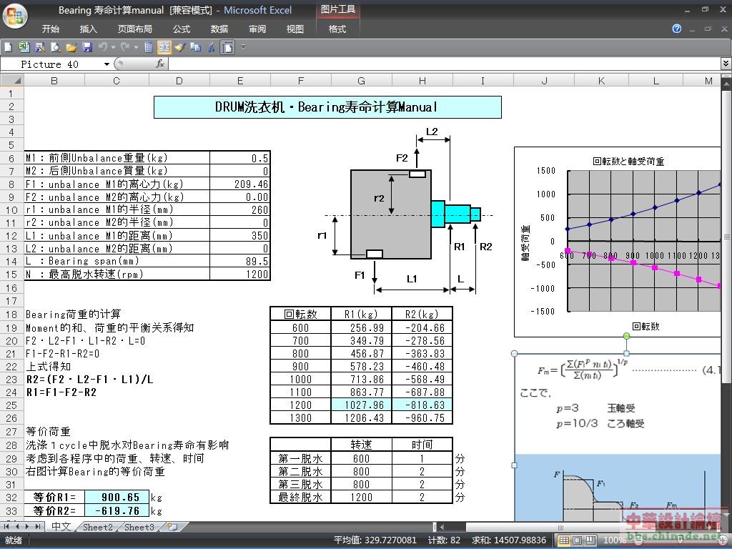Select row 14 header

pyautogui.click(x=11, y=262)
